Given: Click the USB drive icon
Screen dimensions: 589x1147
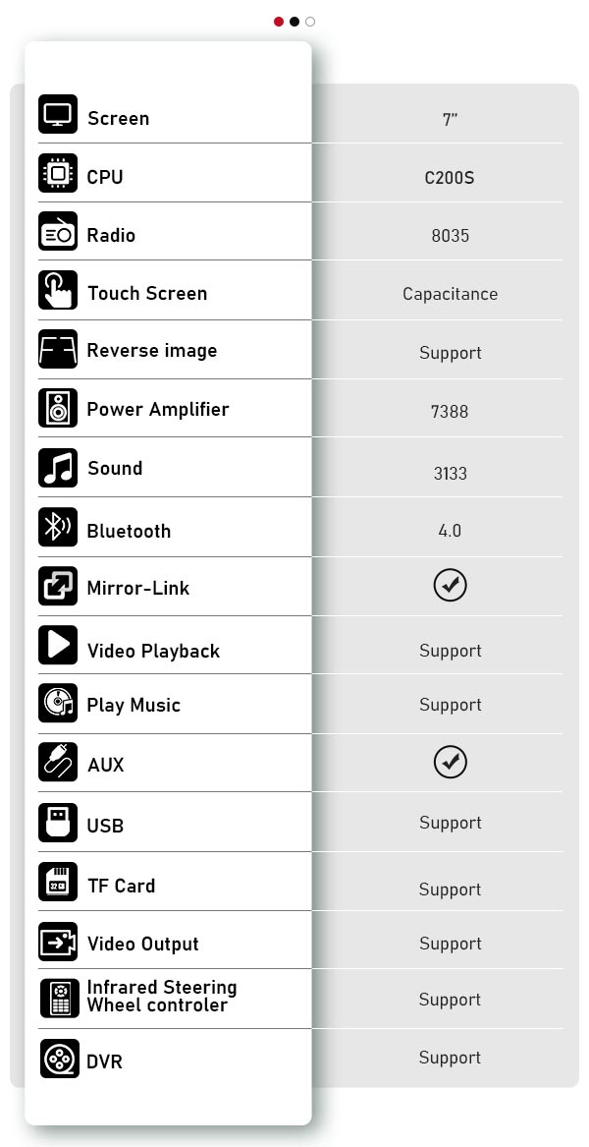Looking at the screenshot, I should (x=58, y=823).
